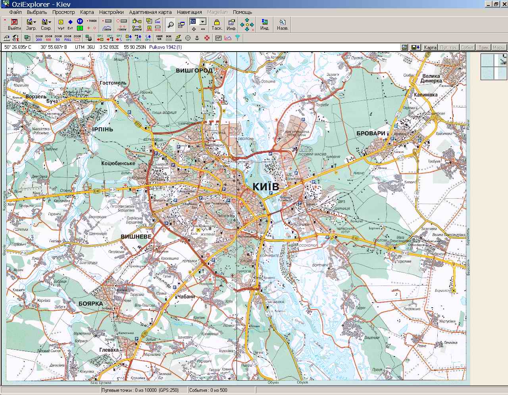Click the Пут. точ. button
Viewport: 508px width, 395px height.
point(448,47)
